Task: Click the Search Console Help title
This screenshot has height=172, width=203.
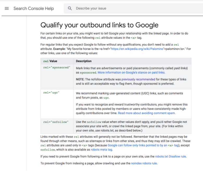Action: click(34, 9)
